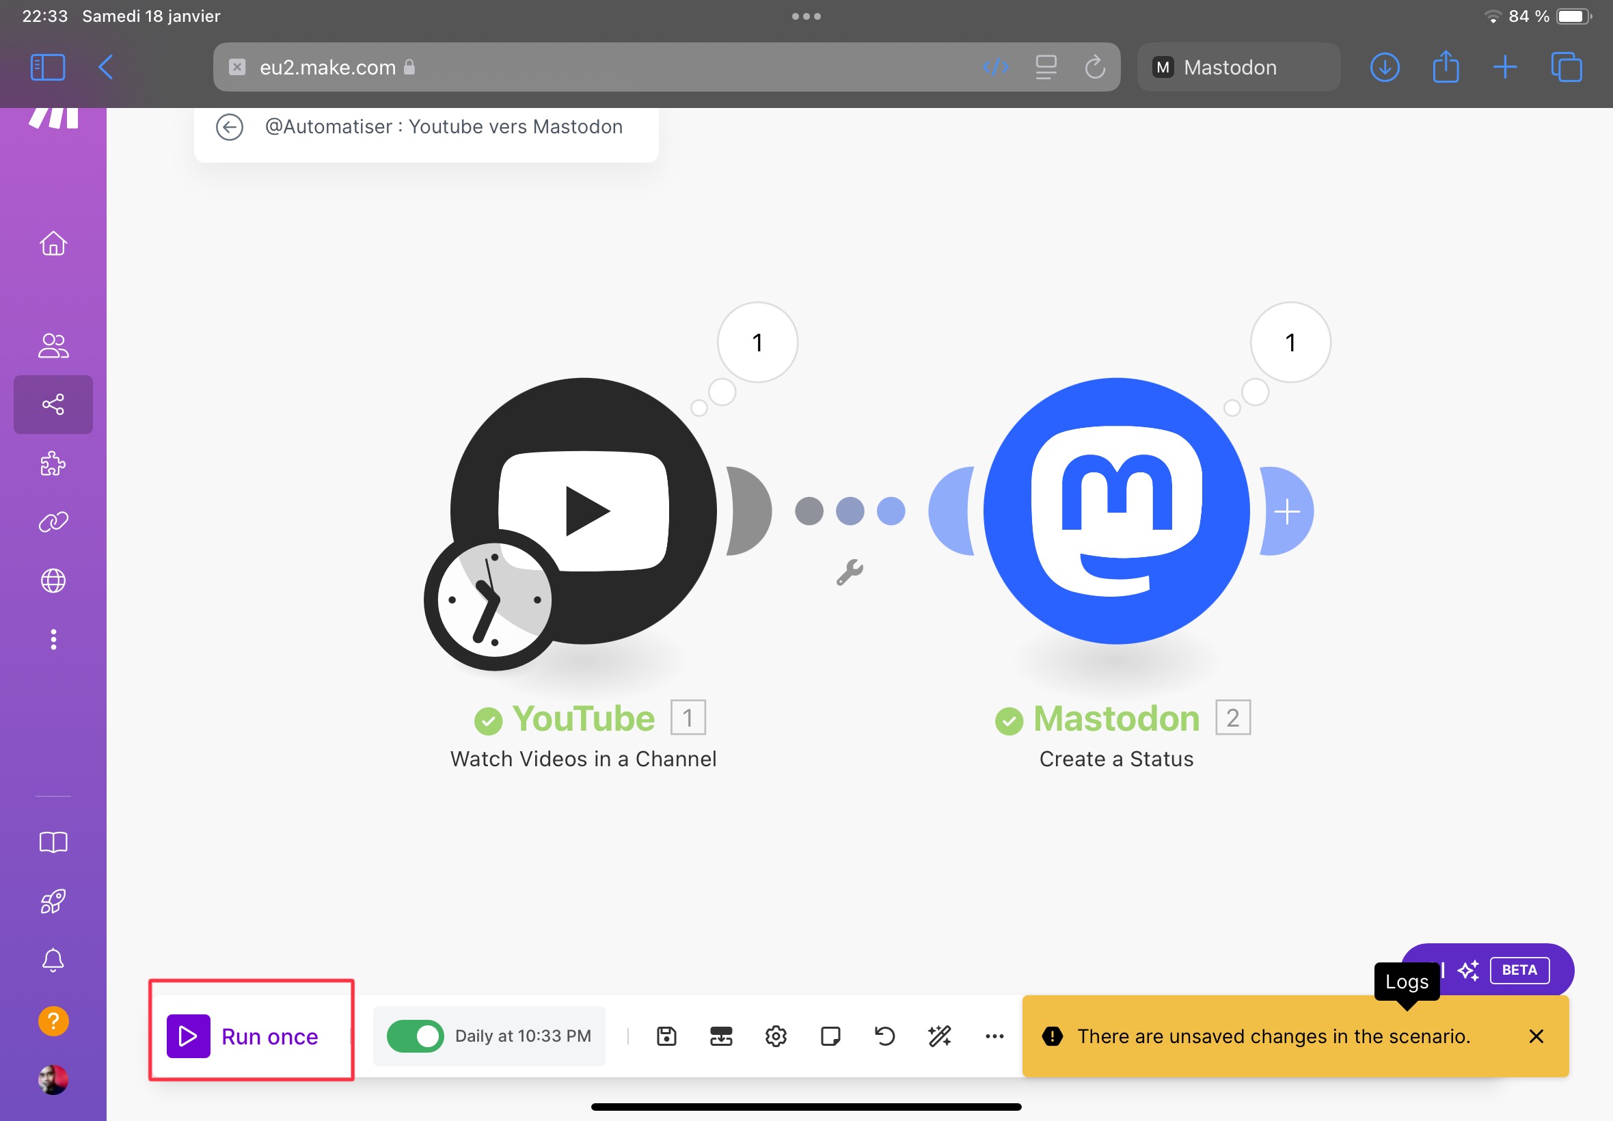Click the export/download scenario icon
The width and height of the screenshot is (1613, 1121).
[720, 1036]
